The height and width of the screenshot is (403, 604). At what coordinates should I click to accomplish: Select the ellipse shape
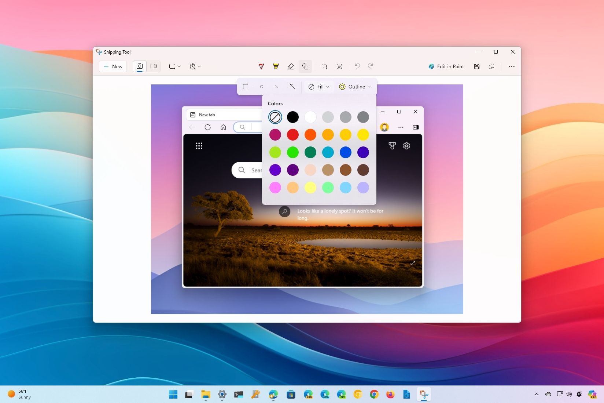pos(261,87)
